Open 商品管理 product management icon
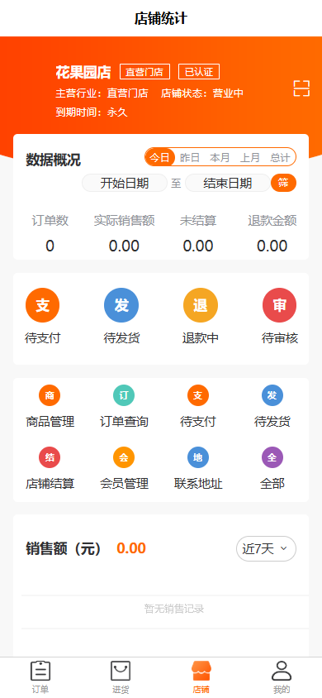 click(50, 395)
